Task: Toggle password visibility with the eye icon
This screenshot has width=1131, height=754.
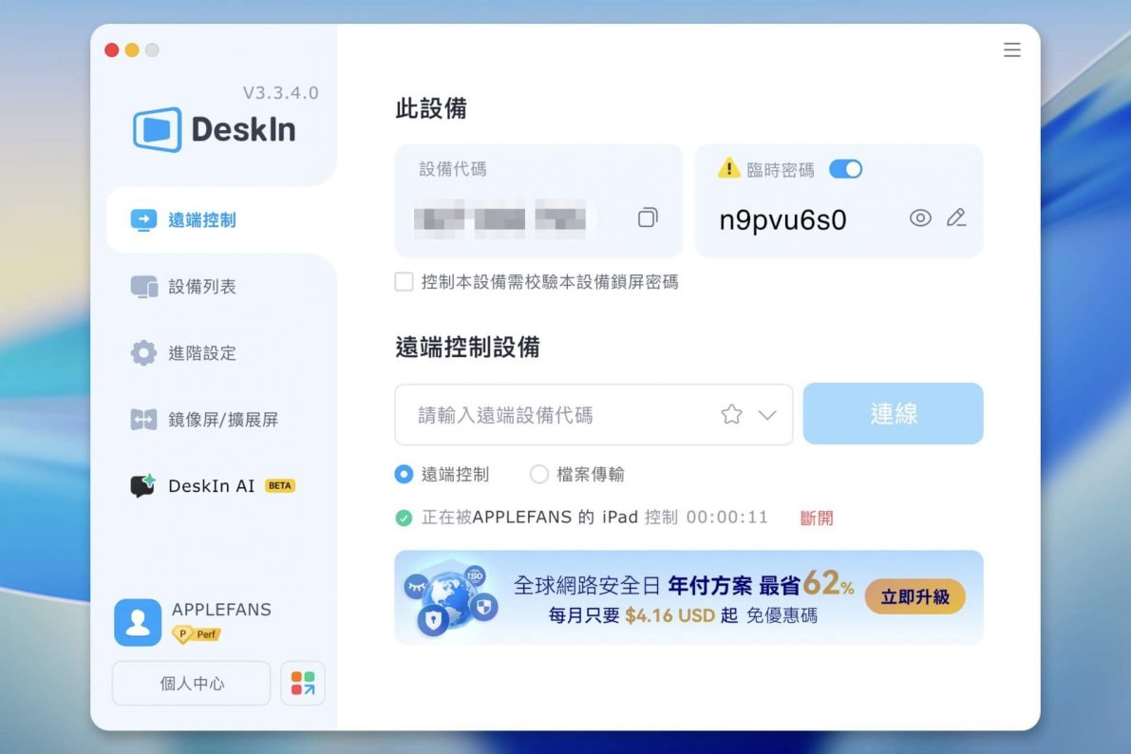Action: point(920,218)
